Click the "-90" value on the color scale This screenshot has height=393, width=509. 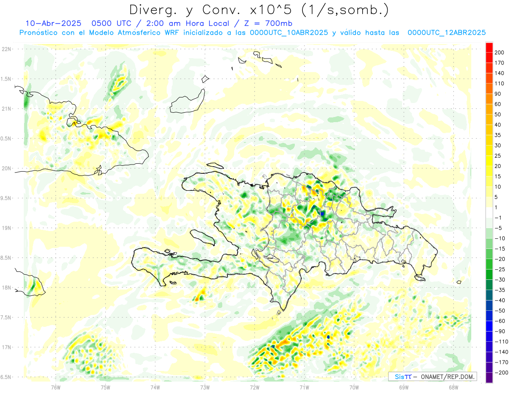point(500,331)
